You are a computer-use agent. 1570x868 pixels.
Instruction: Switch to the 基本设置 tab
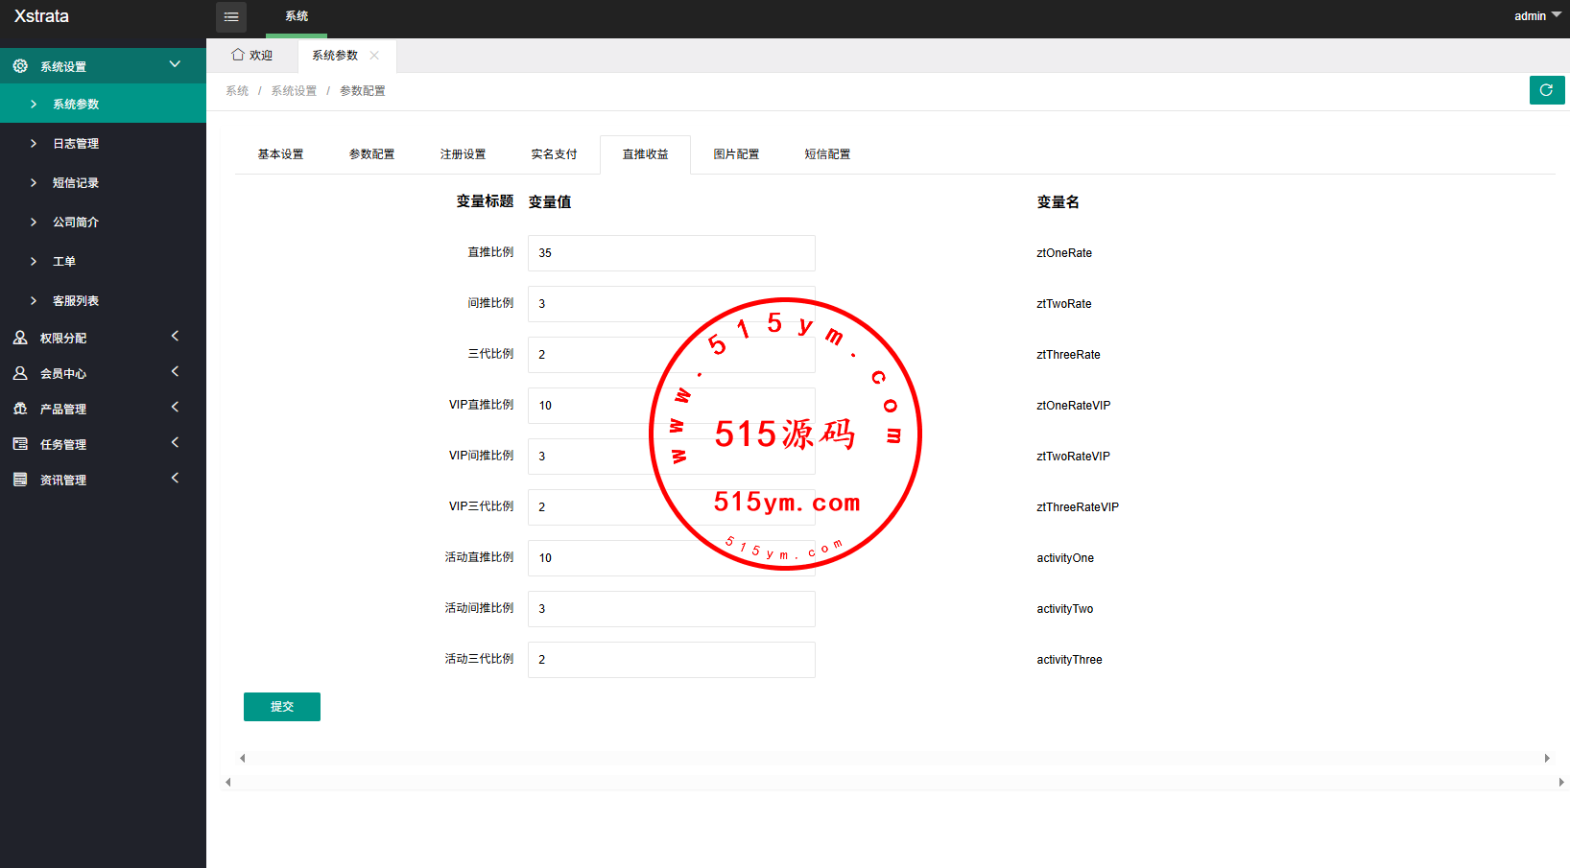(280, 154)
